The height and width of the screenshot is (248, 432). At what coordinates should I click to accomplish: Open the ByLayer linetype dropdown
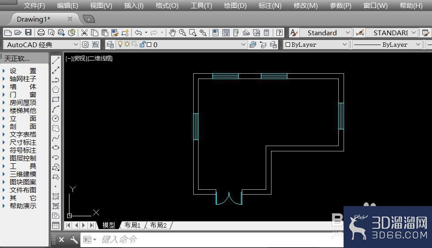(418, 45)
